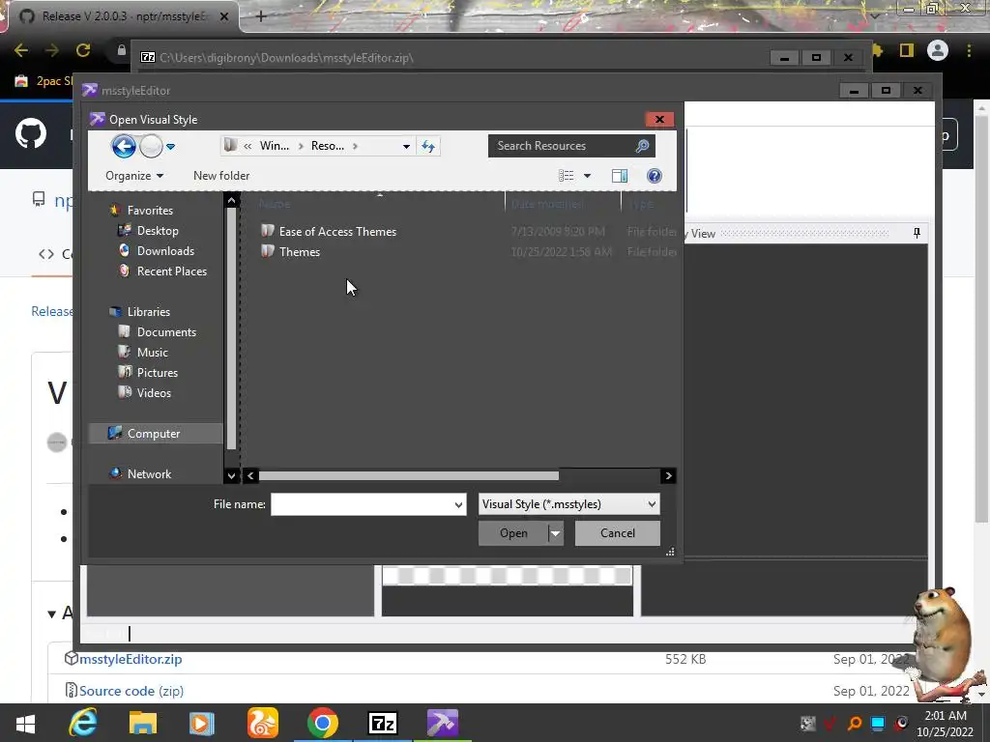Image resolution: width=990 pixels, height=742 pixels.
Task: Reload the Chrome page
Action: [83, 50]
